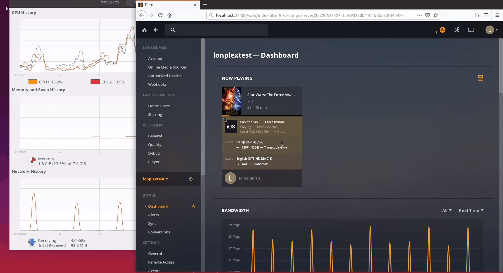Image resolution: width=503 pixels, height=273 pixels.
Task: Open Authorized Devices in the sidebar
Action: coord(165,76)
